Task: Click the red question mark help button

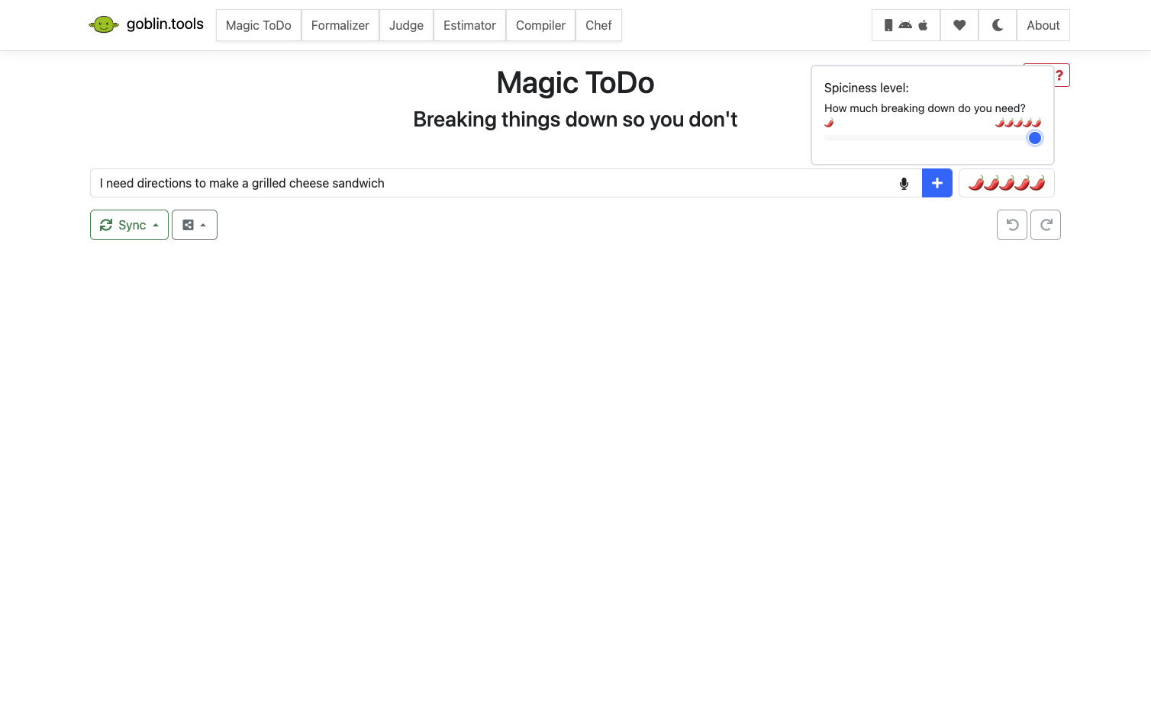Action: [1059, 75]
